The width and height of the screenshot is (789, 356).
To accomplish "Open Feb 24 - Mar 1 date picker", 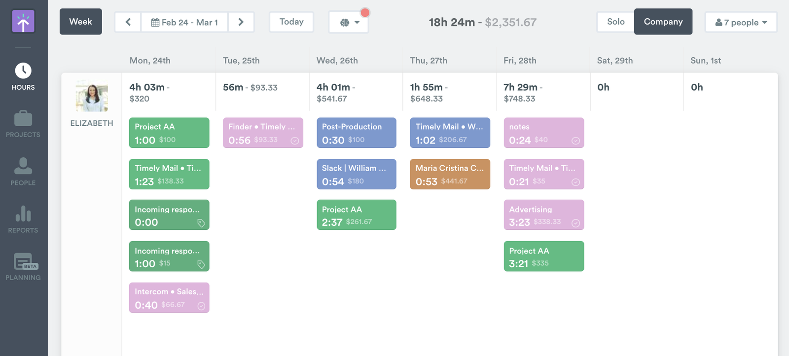I will coord(184,22).
